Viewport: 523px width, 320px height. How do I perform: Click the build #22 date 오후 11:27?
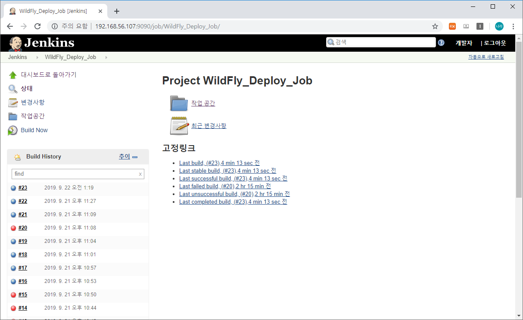click(70, 201)
